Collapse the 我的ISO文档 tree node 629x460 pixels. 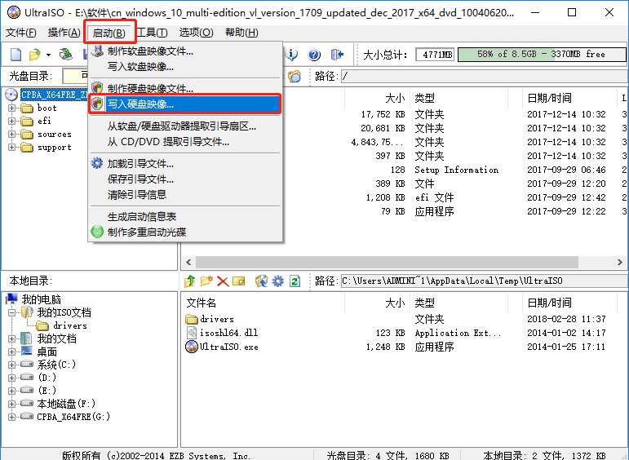11,312
